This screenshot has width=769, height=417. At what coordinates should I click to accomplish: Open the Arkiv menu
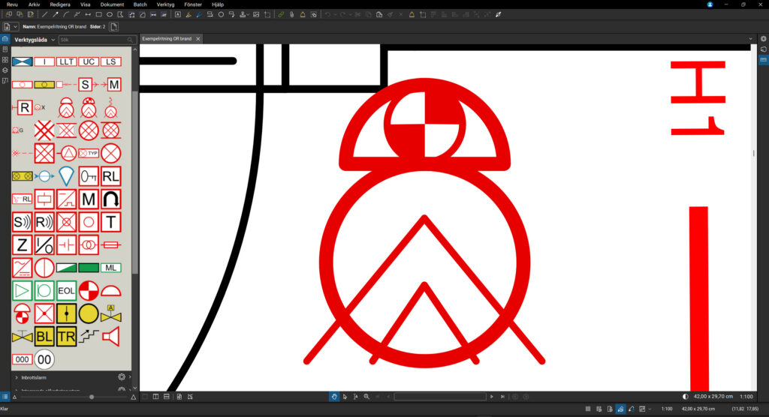[x=34, y=4]
